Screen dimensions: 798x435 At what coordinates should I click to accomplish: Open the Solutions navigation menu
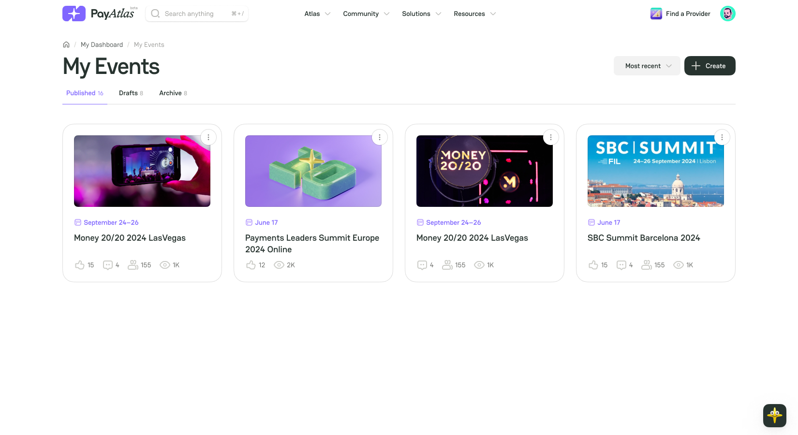click(x=421, y=14)
